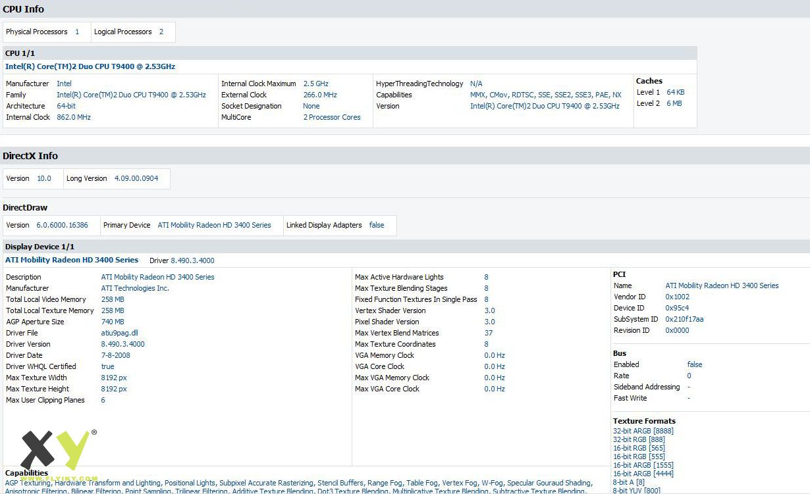Image resolution: width=810 pixels, height=494 pixels.
Task: Click Max Texture Blending Stages value "8"
Action: 487,288
